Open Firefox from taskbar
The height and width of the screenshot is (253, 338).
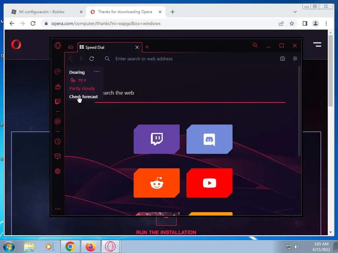[91, 246]
